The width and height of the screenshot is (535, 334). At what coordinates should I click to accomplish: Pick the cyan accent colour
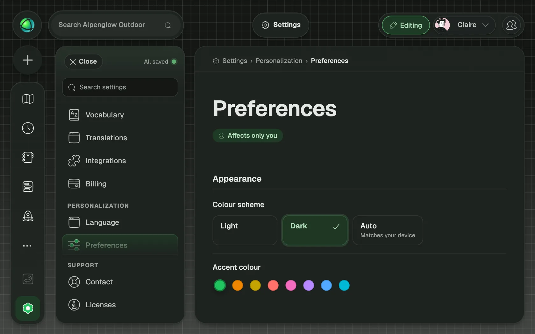pyautogui.click(x=344, y=285)
